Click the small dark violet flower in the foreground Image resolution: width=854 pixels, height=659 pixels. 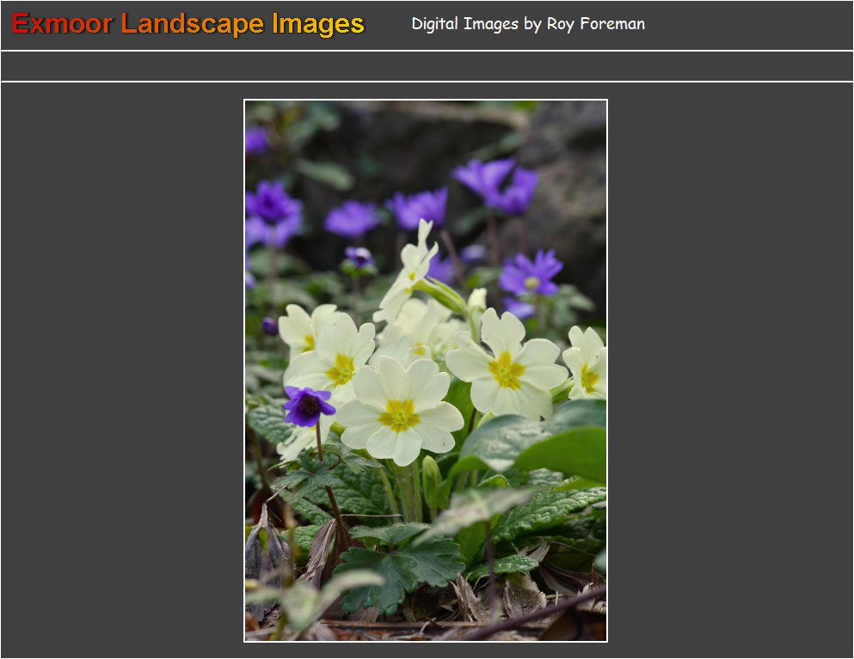pyautogui.click(x=307, y=406)
